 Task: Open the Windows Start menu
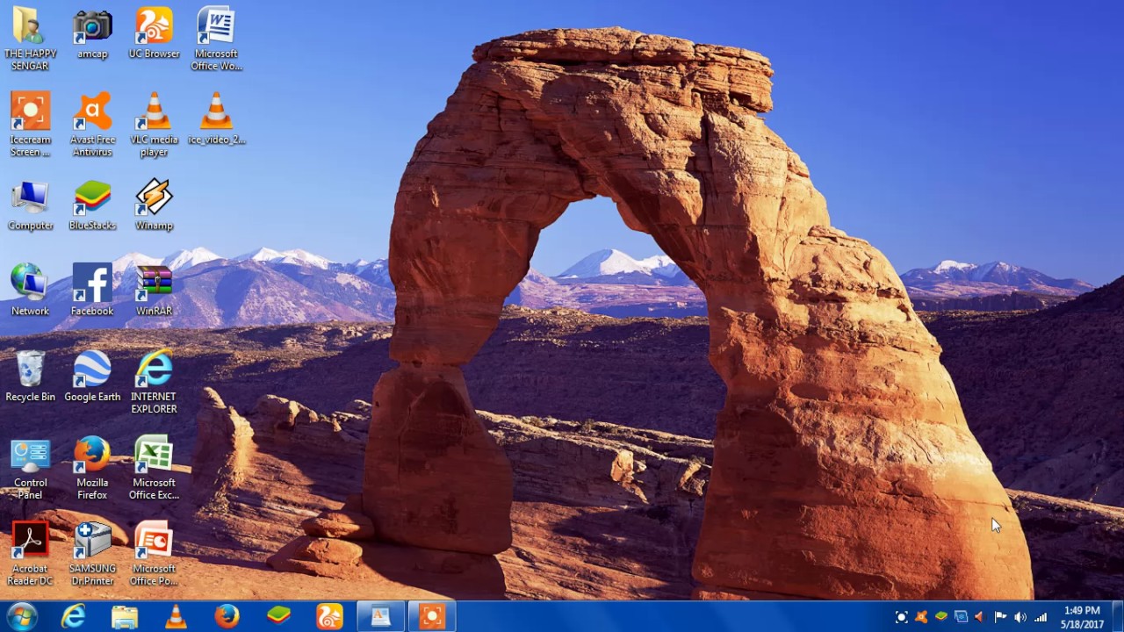(22, 616)
